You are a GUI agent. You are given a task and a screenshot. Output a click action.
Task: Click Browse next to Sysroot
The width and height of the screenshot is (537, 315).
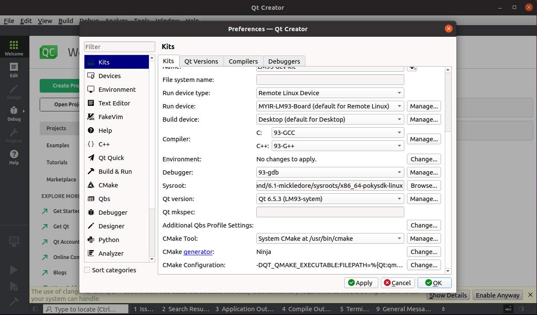click(x=424, y=186)
